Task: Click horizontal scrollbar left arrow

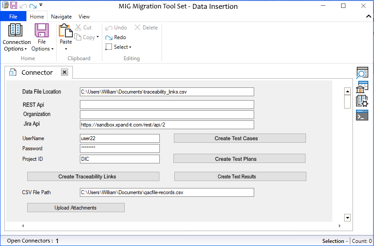Action: 23,226
